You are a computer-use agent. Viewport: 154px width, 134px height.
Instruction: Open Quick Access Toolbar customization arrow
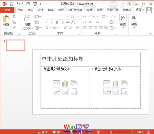tap(41, 4)
